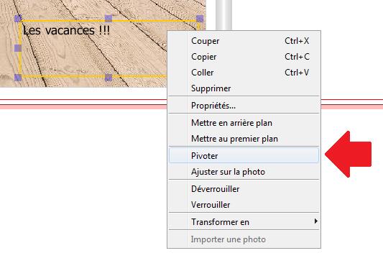Click bottom-left corner handle of text frame

(18, 78)
